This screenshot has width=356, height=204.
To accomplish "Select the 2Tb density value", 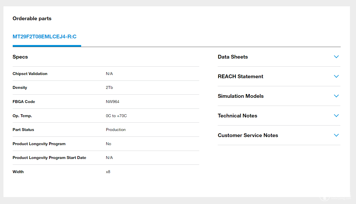I will click(x=109, y=87).
